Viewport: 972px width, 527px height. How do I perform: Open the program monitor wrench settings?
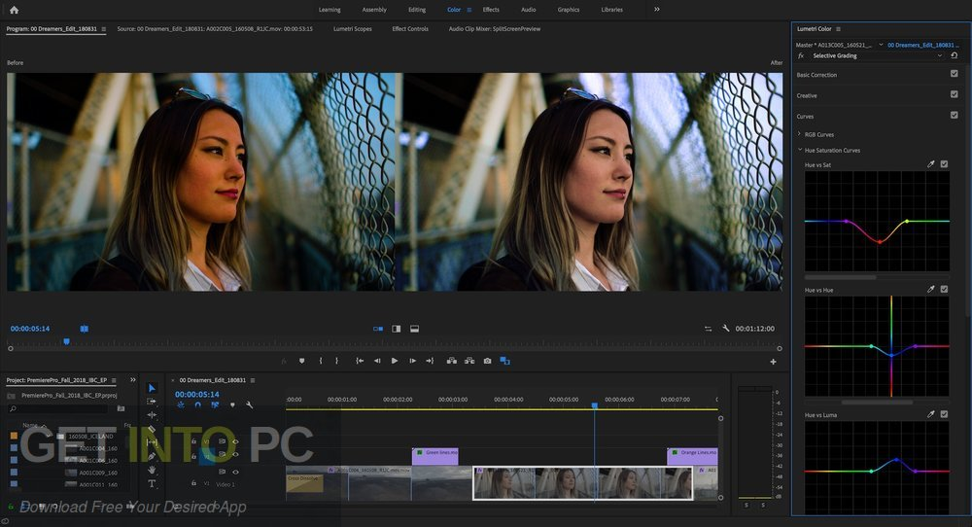point(725,329)
